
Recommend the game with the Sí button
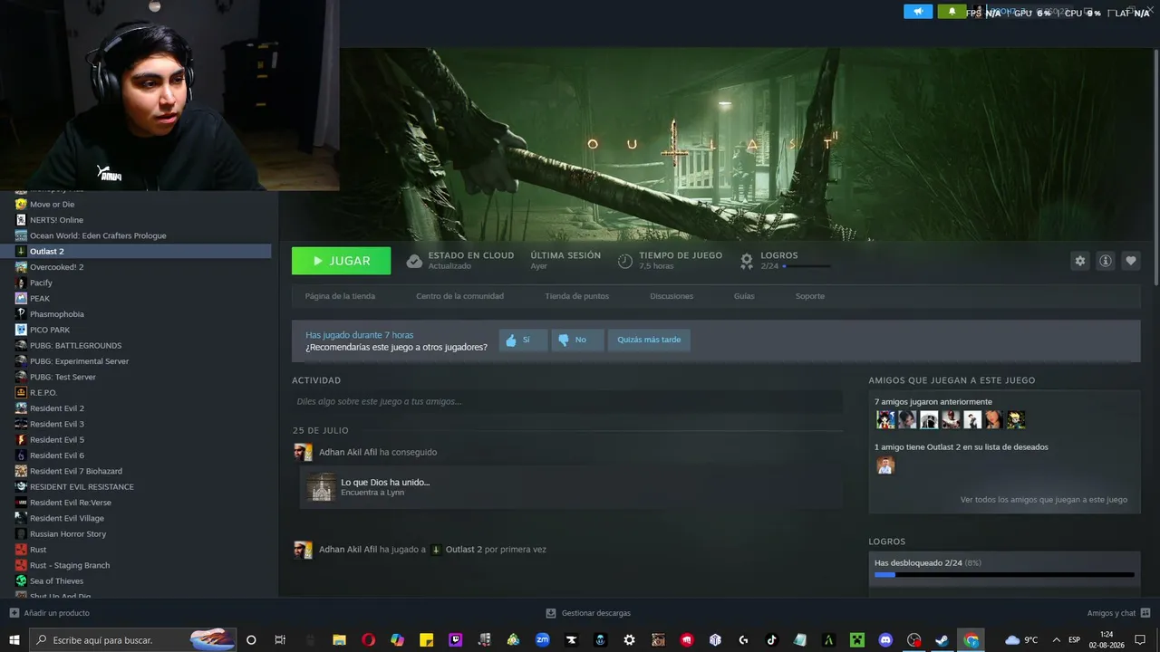click(523, 340)
